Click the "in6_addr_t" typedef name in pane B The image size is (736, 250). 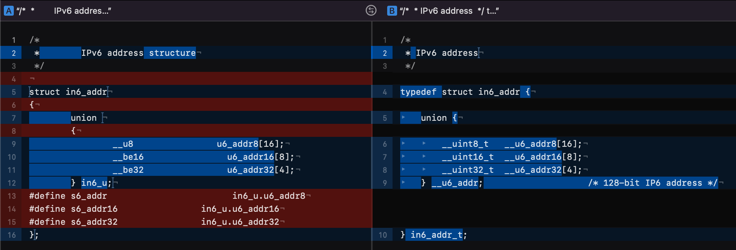pos(436,235)
